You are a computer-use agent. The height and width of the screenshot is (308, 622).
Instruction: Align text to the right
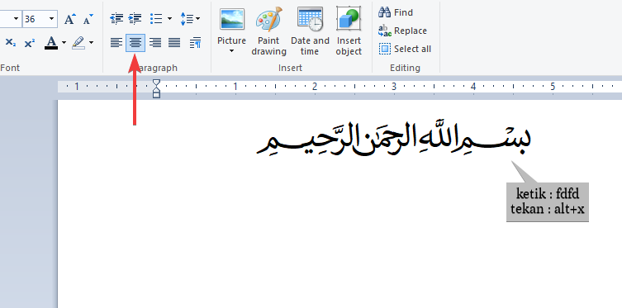(x=154, y=42)
